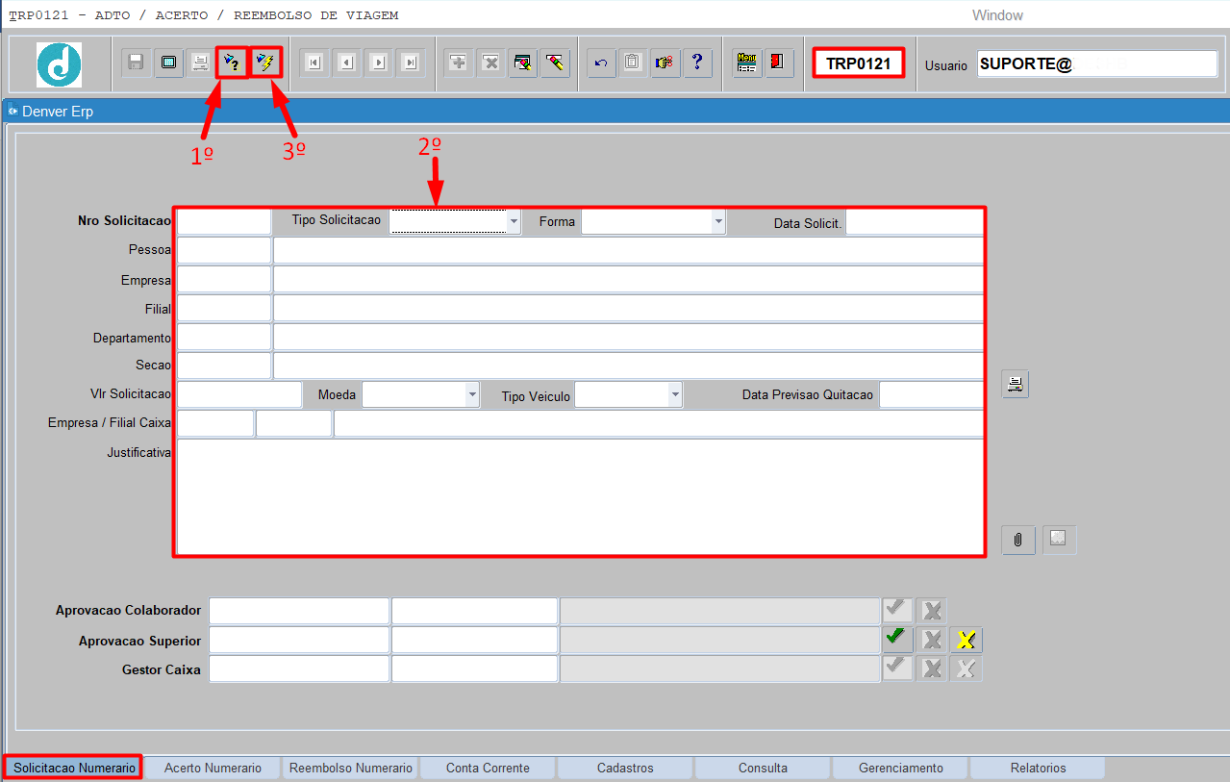Click the Enter Query toolbar icon

(x=232, y=63)
